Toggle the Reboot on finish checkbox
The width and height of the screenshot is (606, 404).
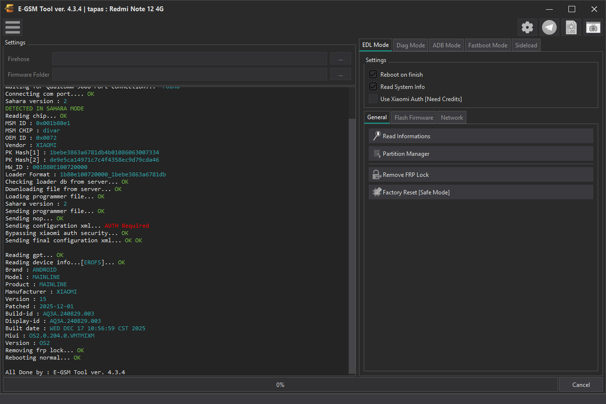[x=373, y=74]
